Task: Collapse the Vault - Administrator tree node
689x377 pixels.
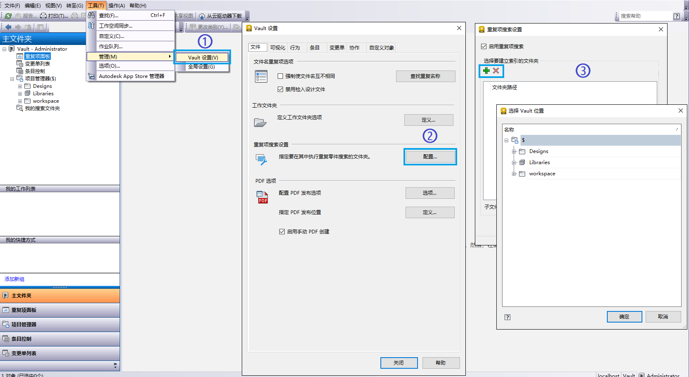Action: (x=5, y=49)
